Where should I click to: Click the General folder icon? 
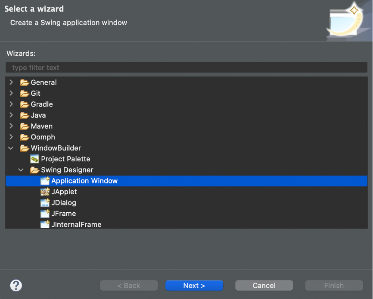pyautogui.click(x=24, y=82)
